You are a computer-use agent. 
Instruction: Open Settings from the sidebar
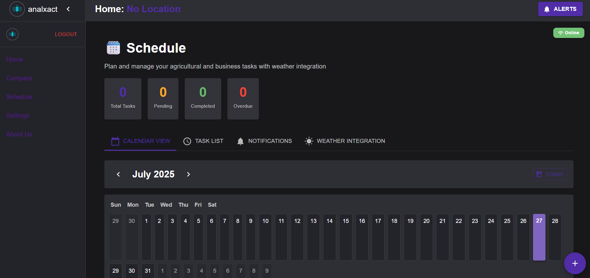coord(17,115)
